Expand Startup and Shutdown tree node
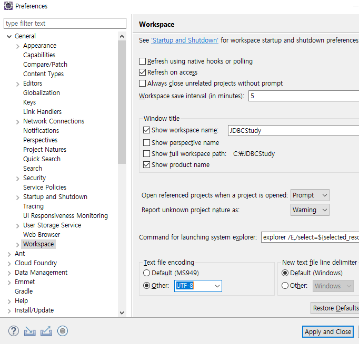Viewport: 359px width, 344px height. click(17, 197)
